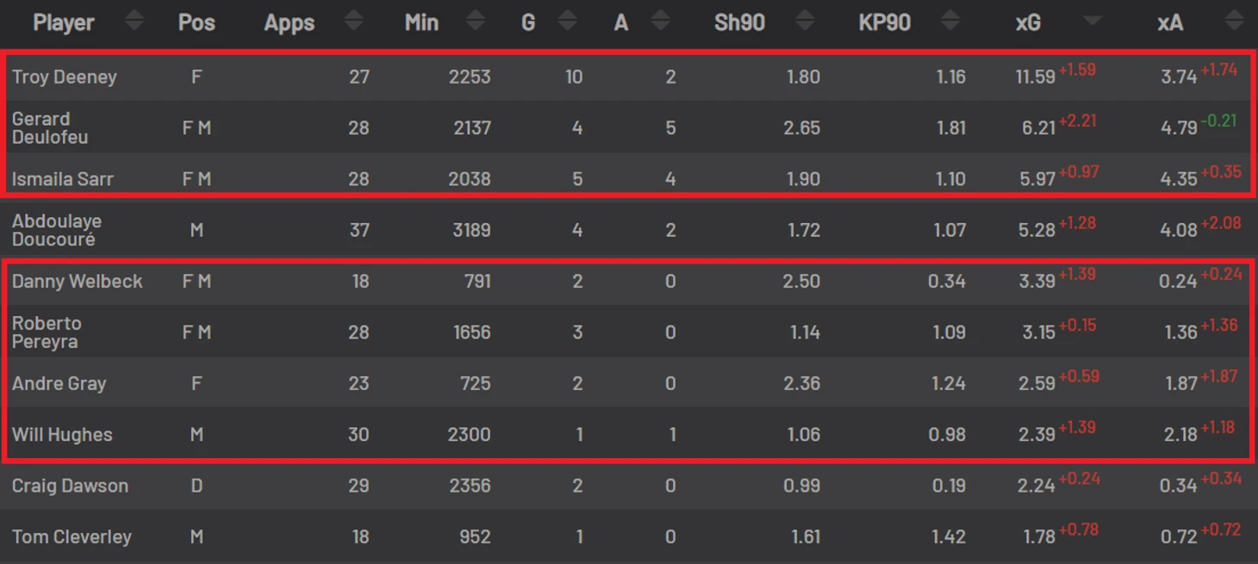
Task: Click the sort arrows beside Min header
Action: coord(475,21)
